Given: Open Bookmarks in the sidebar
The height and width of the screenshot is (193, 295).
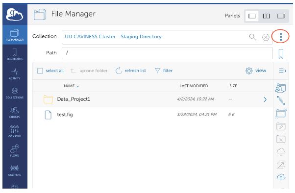Looking at the screenshot, I should 15,54.
